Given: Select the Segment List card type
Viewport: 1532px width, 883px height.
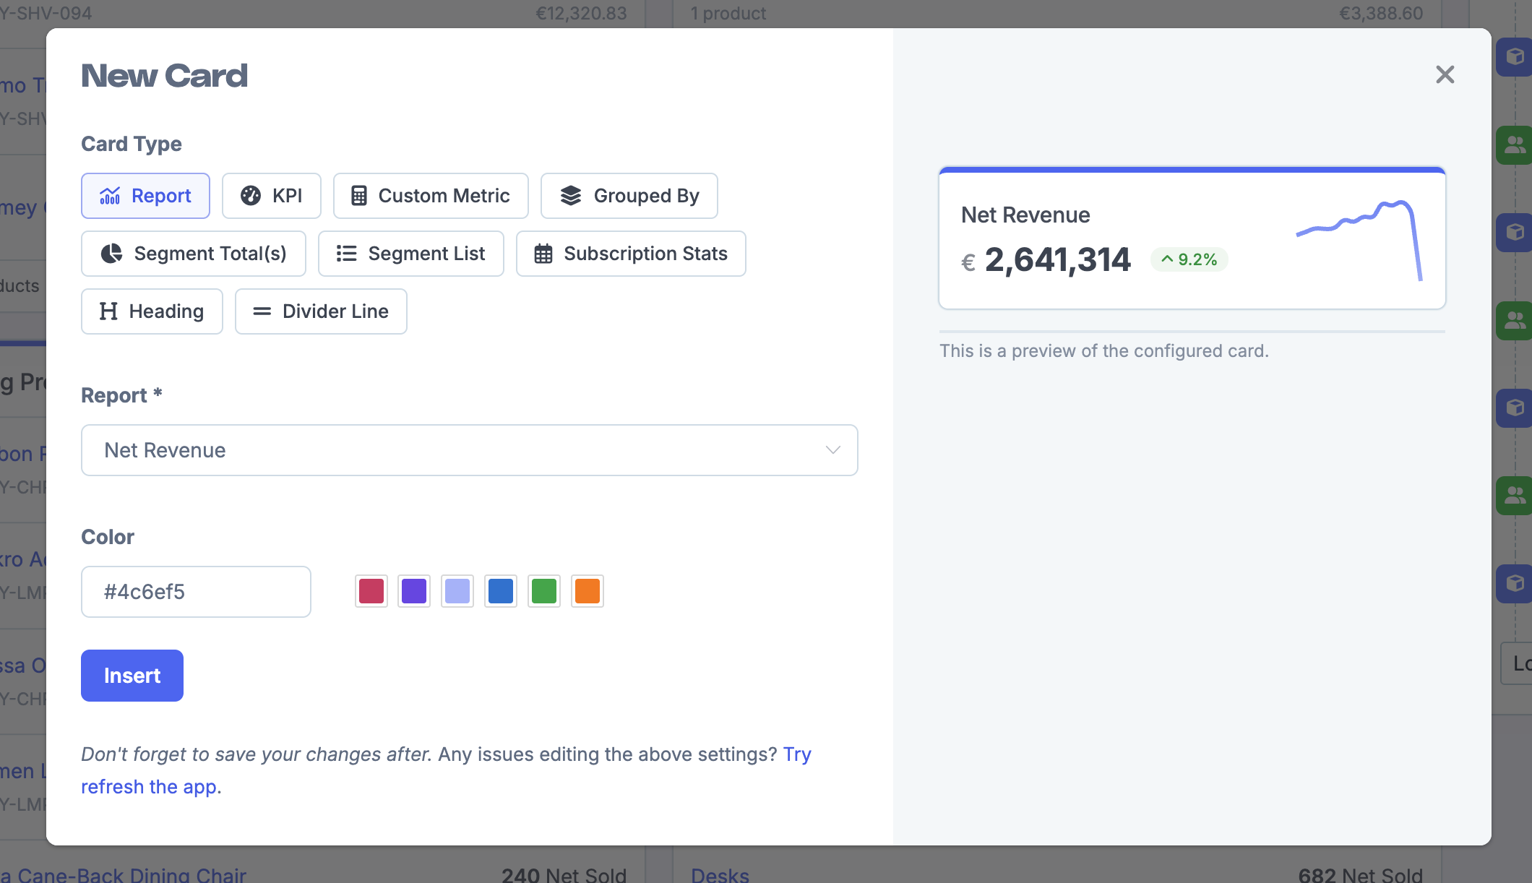Looking at the screenshot, I should pos(410,254).
